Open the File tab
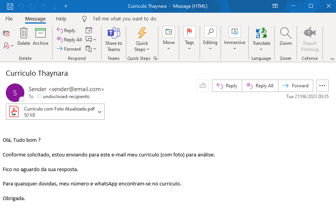336x214 pixels. pyautogui.click(x=9, y=19)
